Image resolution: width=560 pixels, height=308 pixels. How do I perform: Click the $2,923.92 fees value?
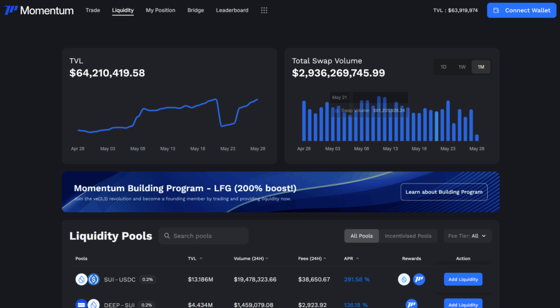312,305
